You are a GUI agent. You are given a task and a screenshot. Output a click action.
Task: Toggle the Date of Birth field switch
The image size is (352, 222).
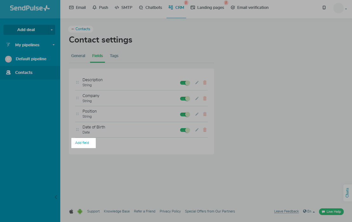tap(185, 130)
